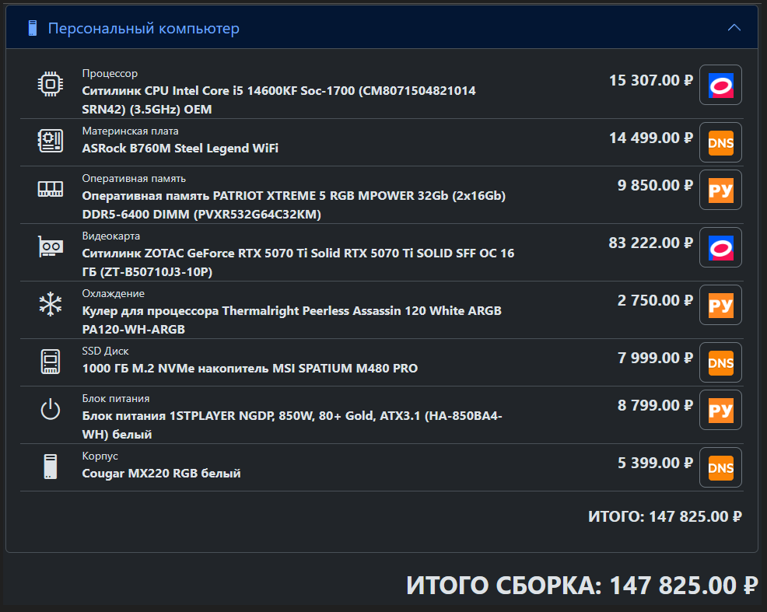Open РУ store logo for PATRIOT memory
Image resolution: width=767 pixels, height=612 pixels.
pyautogui.click(x=720, y=190)
